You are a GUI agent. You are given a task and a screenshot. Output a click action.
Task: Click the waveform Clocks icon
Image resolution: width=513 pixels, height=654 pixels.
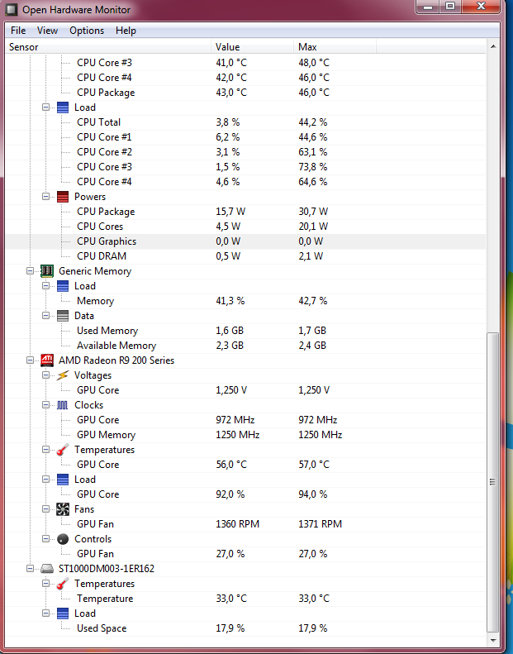(63, 405)
